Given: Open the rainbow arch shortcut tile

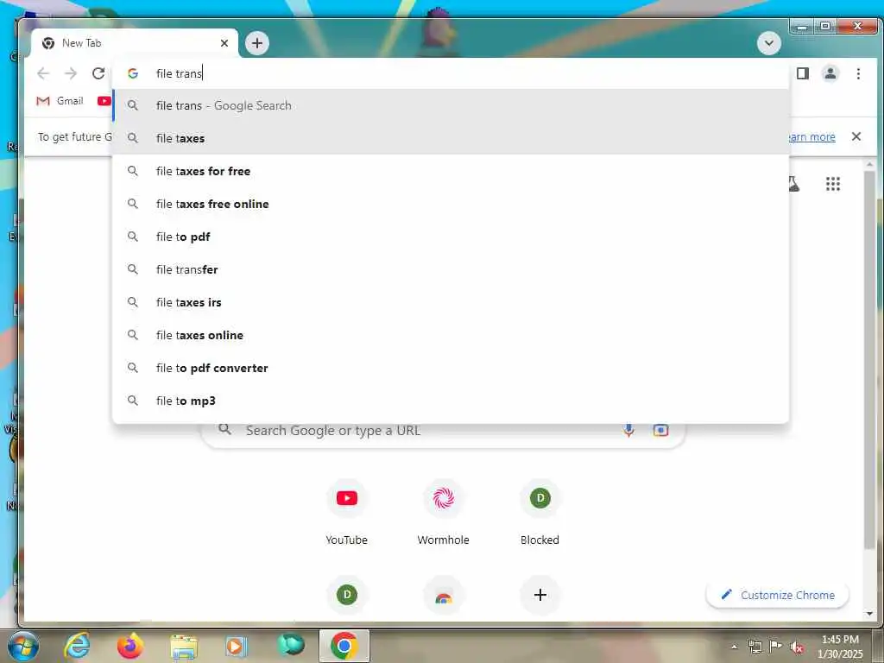Looking at the screenshot, I should (444, 595).
